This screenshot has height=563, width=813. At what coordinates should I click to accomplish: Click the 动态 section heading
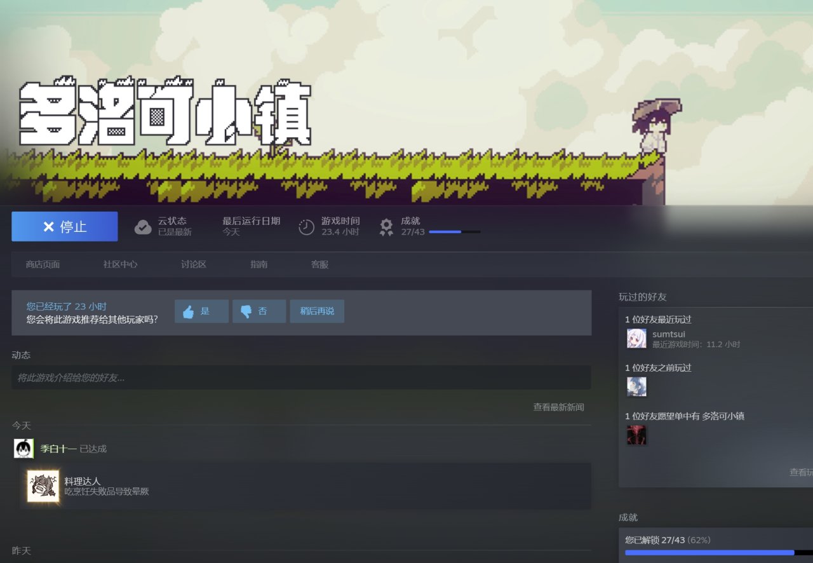pos(21,355)
